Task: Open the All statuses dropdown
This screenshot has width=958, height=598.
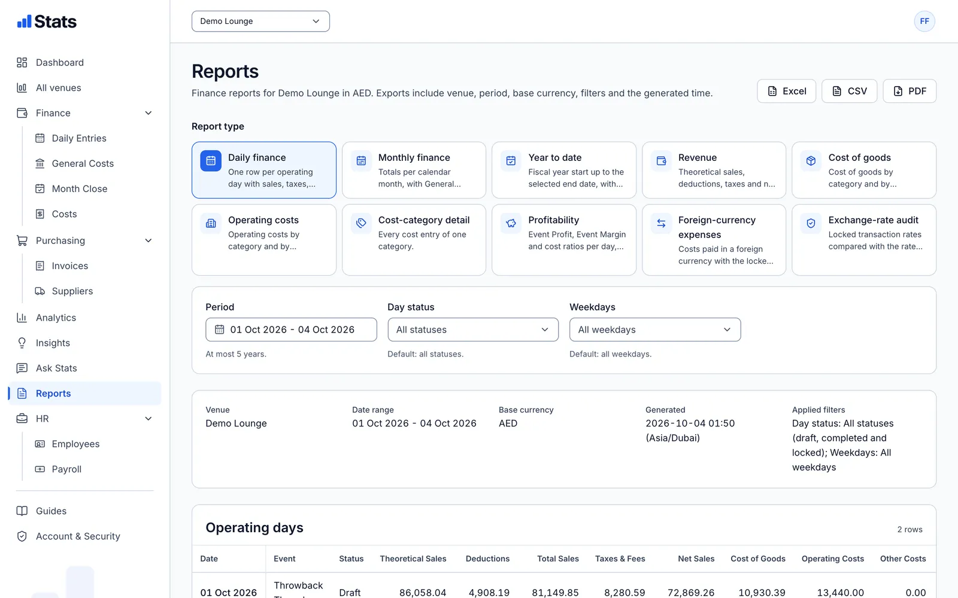Action: point(473,329)
